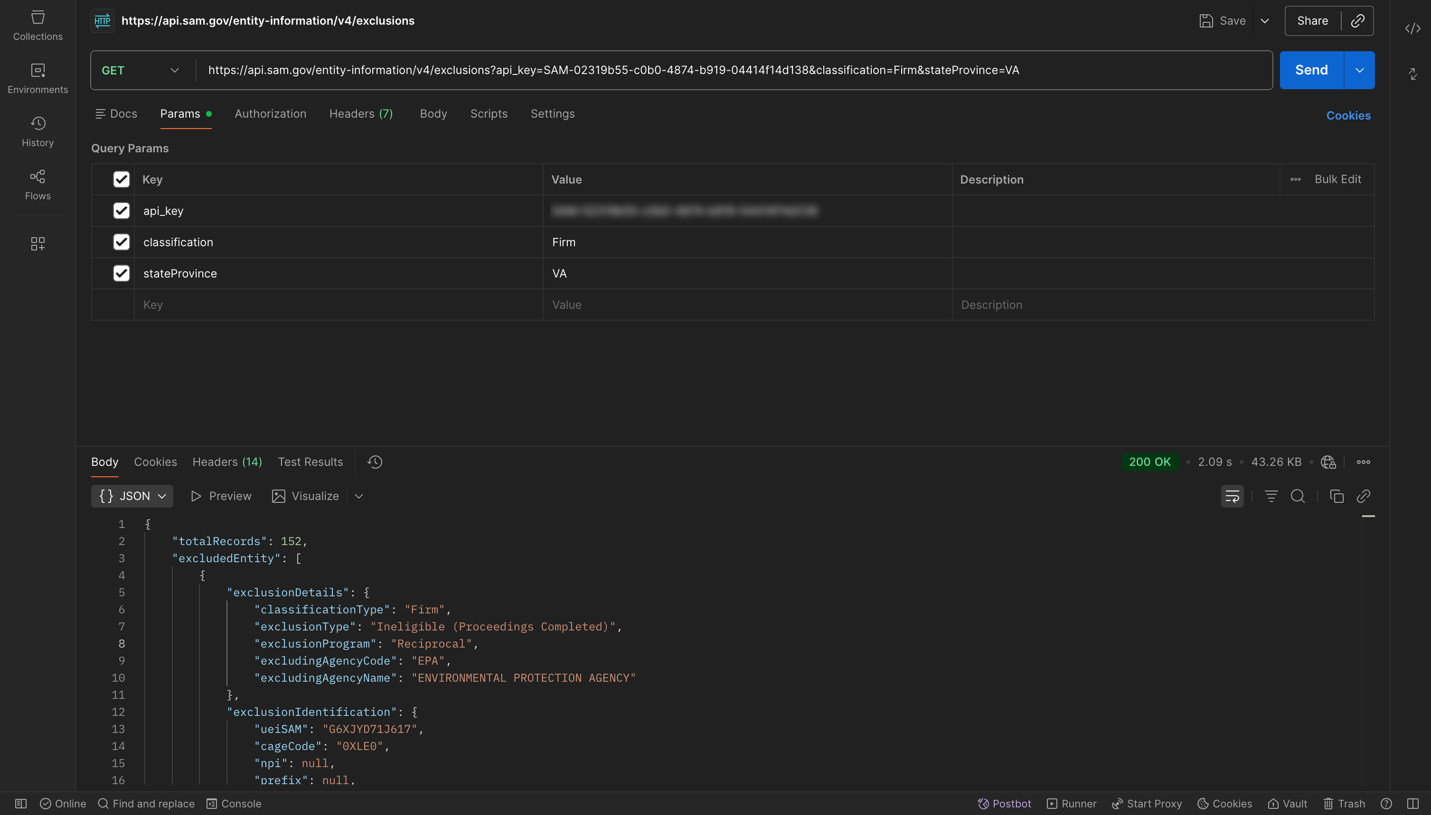This screenshot has height=815, width=1431.
Task: Open response history clock icon
Action: pyautogui.click(x=375, y=462)
